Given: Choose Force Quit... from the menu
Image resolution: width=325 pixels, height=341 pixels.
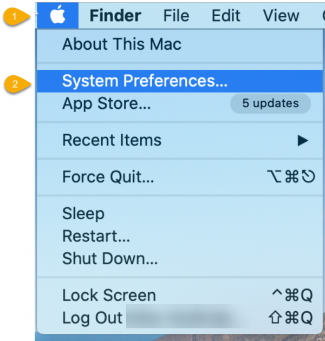Looking at the screenshot, I should pyautogui.click(x=108, y=176).
